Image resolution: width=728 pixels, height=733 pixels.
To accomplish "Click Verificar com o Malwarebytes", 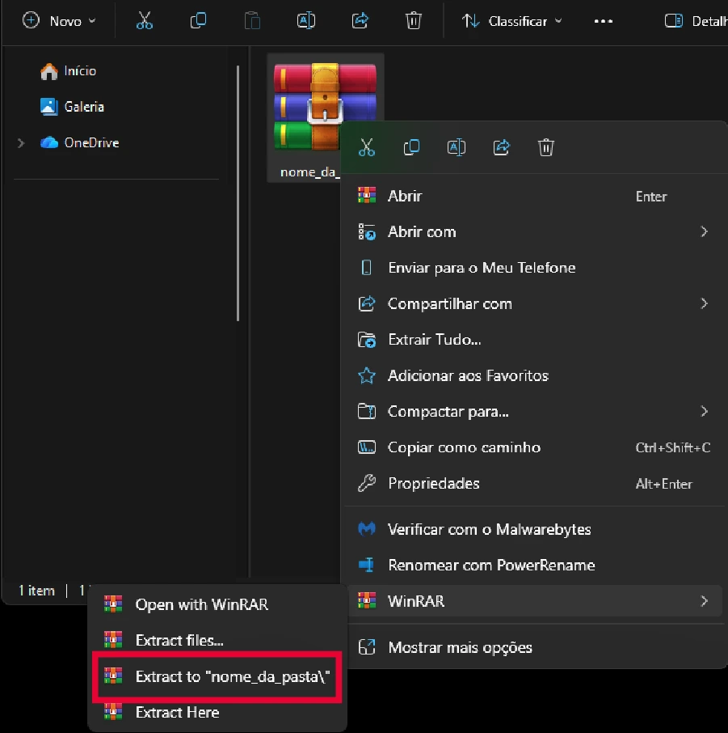I will pos(489,530).
